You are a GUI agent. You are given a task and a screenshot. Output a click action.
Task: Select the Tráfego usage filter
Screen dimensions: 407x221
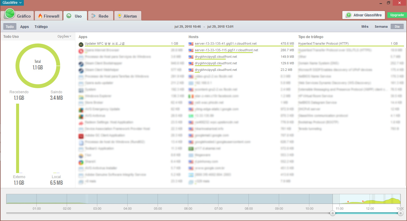coord(41,27)
